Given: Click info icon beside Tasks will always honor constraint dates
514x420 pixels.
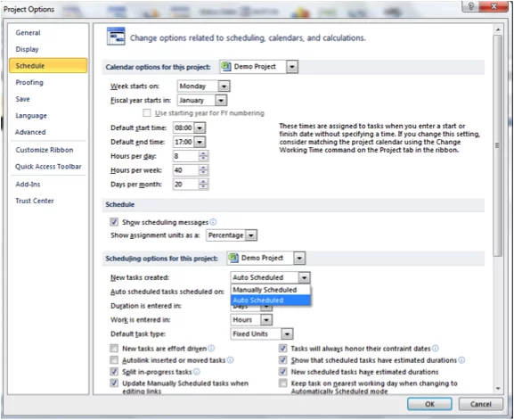Looking at the screenshot, I should 435,348.
